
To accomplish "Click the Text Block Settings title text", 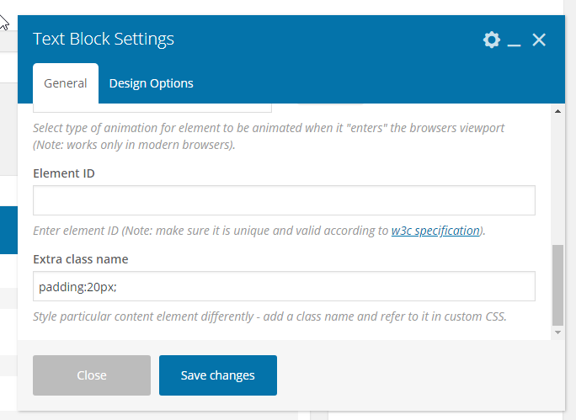I will coord(104,39).
